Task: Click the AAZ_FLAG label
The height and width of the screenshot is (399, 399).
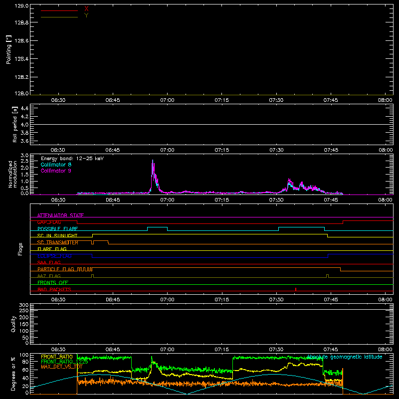Action: click(49, 276)
